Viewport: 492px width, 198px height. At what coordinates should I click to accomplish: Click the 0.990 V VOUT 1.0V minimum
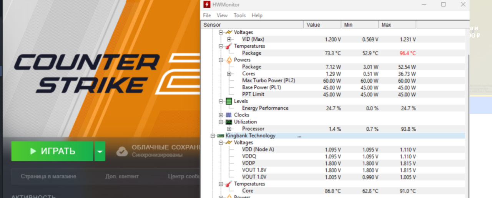pos(371,177)
